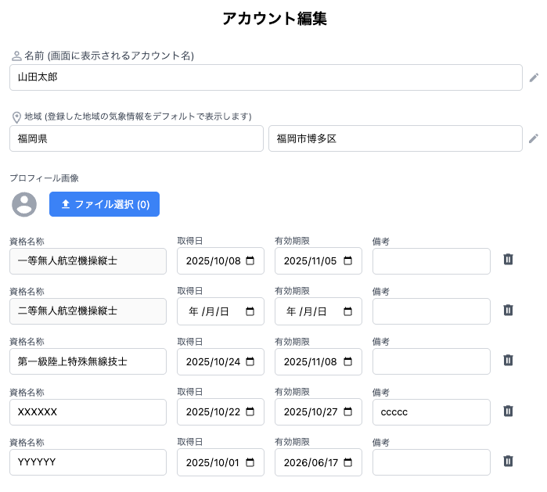The image size is (547, 492).
Task: Open calendar picker for 2025/10/08 acquisition date
Action: (250, 261)
